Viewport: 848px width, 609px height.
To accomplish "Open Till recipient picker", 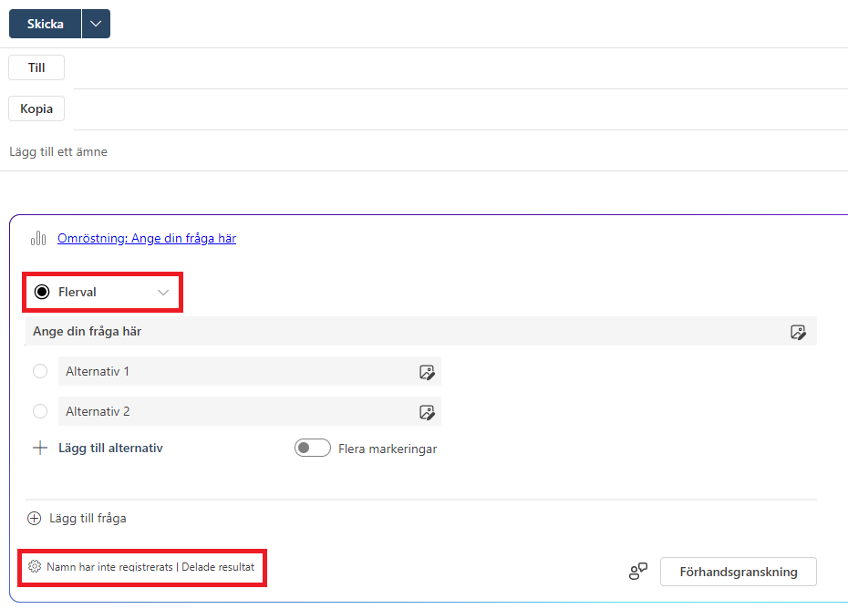I will click(x=36, y=67).
